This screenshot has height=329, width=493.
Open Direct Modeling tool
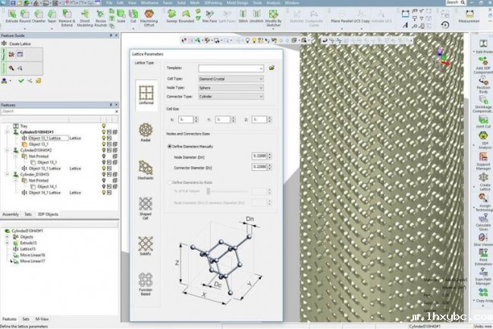click(85, 18)
